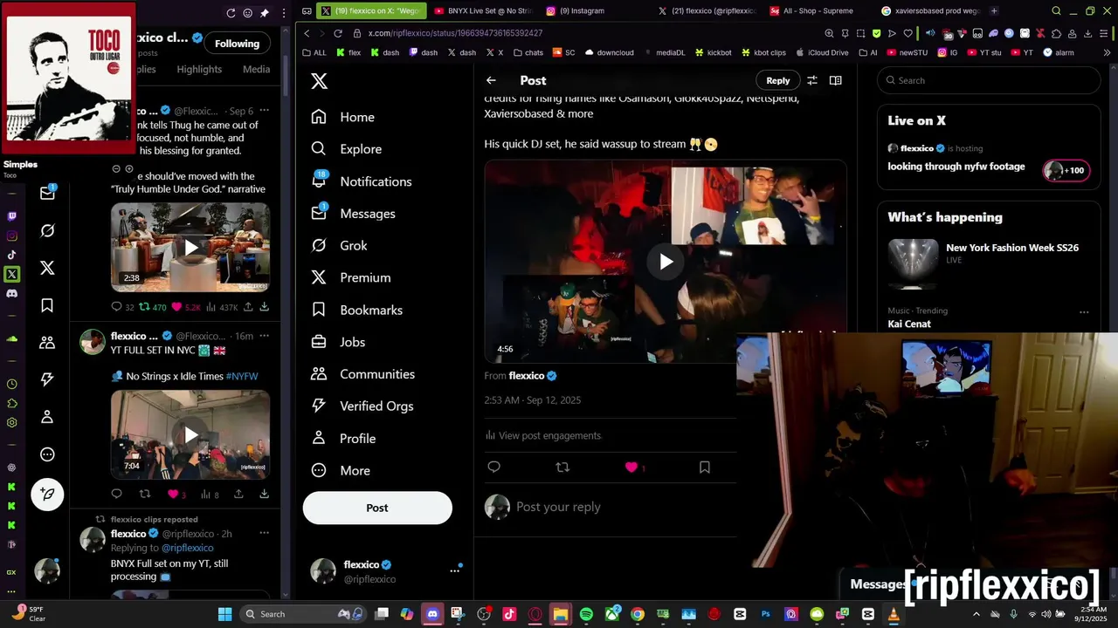Bookmark the main post
The height and width of the screenshot is (628, 1118).
coord(704,468)
